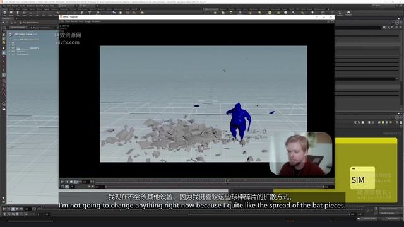The width and height of the screenshot is (404, 227).
Task: Switch to the Polygon shelf tab
Action: click(x=25, y=9)
